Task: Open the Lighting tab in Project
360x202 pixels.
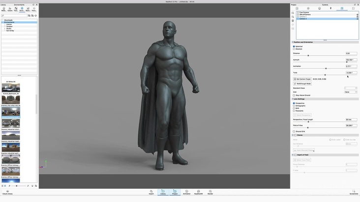Action: coord(330,8)
